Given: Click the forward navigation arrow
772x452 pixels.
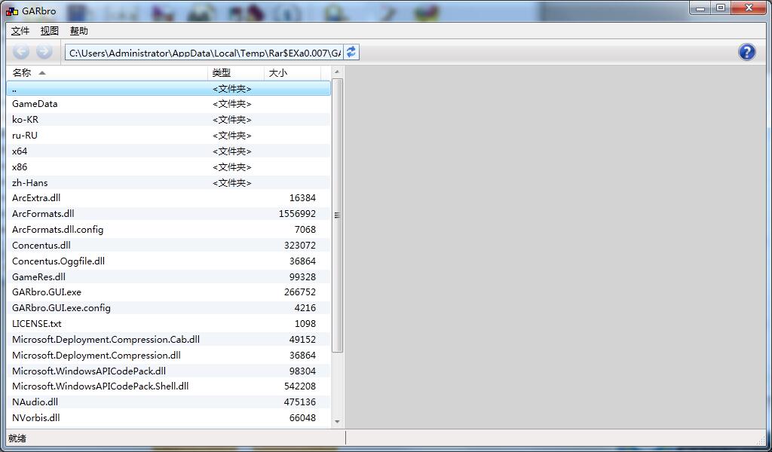Looking at the screenshot, I should tap(44, 51).
